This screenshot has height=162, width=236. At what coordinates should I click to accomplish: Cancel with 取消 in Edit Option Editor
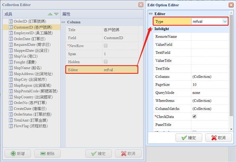pyautogui.click(x=219, y=138)
